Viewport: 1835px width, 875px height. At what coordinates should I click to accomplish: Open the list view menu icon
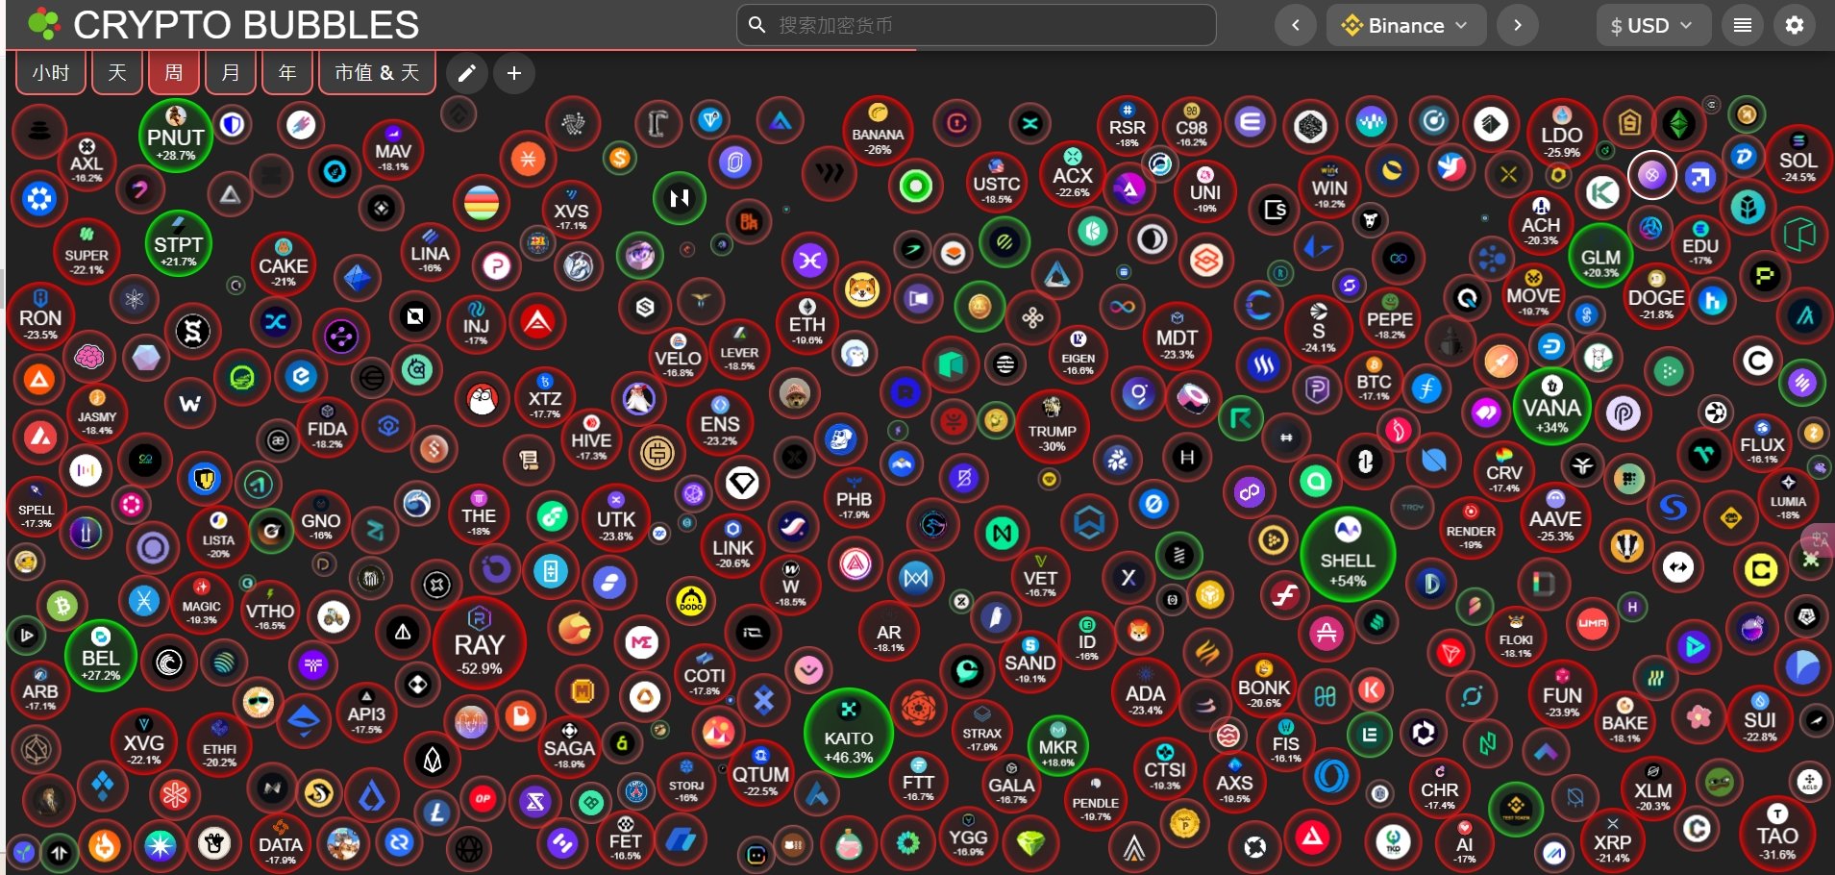point(1742,25)
